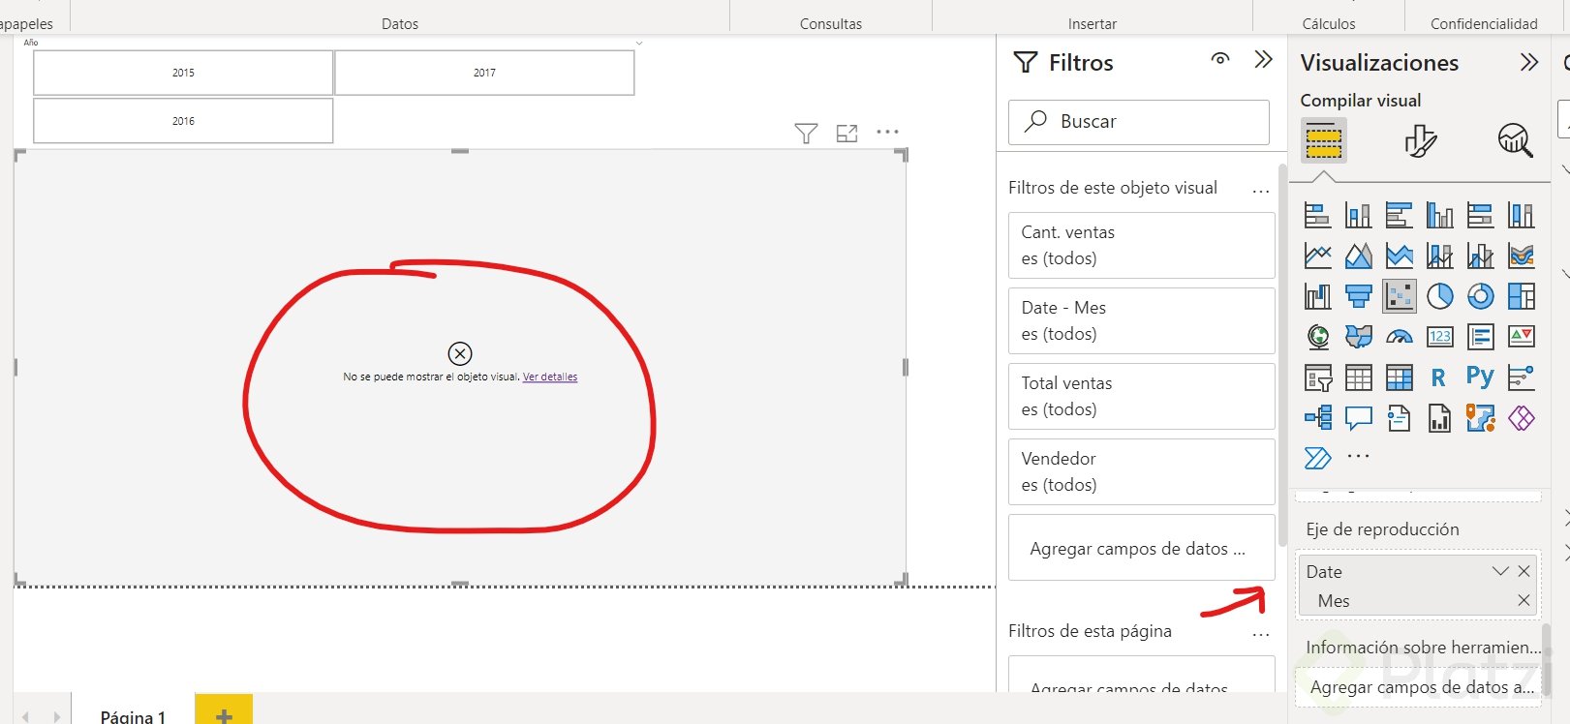Click Agregar campos de datos in visual filters
Viewport: 1570px width, 724px height.
click(1141, 548)
